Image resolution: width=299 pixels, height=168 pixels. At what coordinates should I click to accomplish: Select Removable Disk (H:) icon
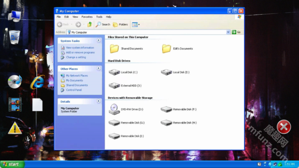tap(166, 123)
